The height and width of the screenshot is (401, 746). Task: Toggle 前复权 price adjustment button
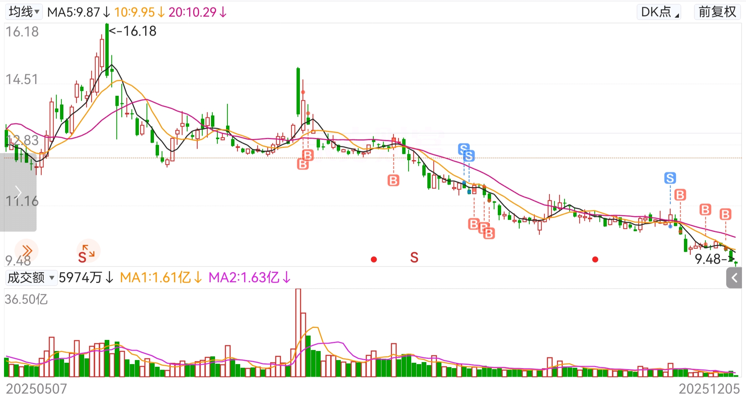[x=717, y=12]
